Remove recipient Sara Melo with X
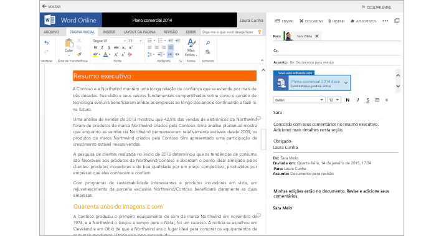Image resolution: width=444 pixels, height=236 pixels. (317, 36)
